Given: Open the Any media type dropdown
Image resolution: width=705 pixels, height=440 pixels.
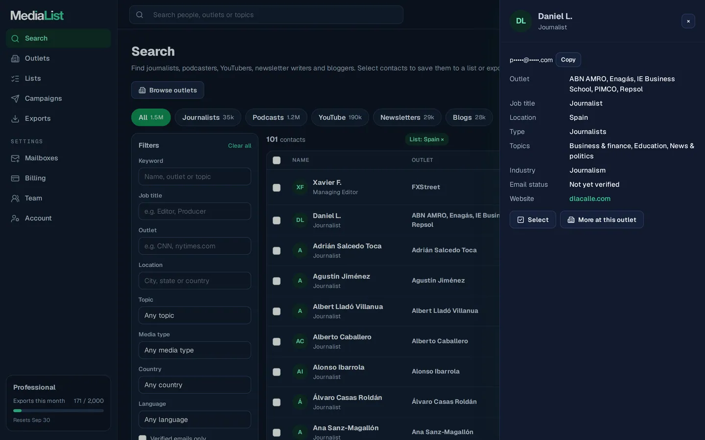Looking at the screenshot, I should tap(195, 350).
